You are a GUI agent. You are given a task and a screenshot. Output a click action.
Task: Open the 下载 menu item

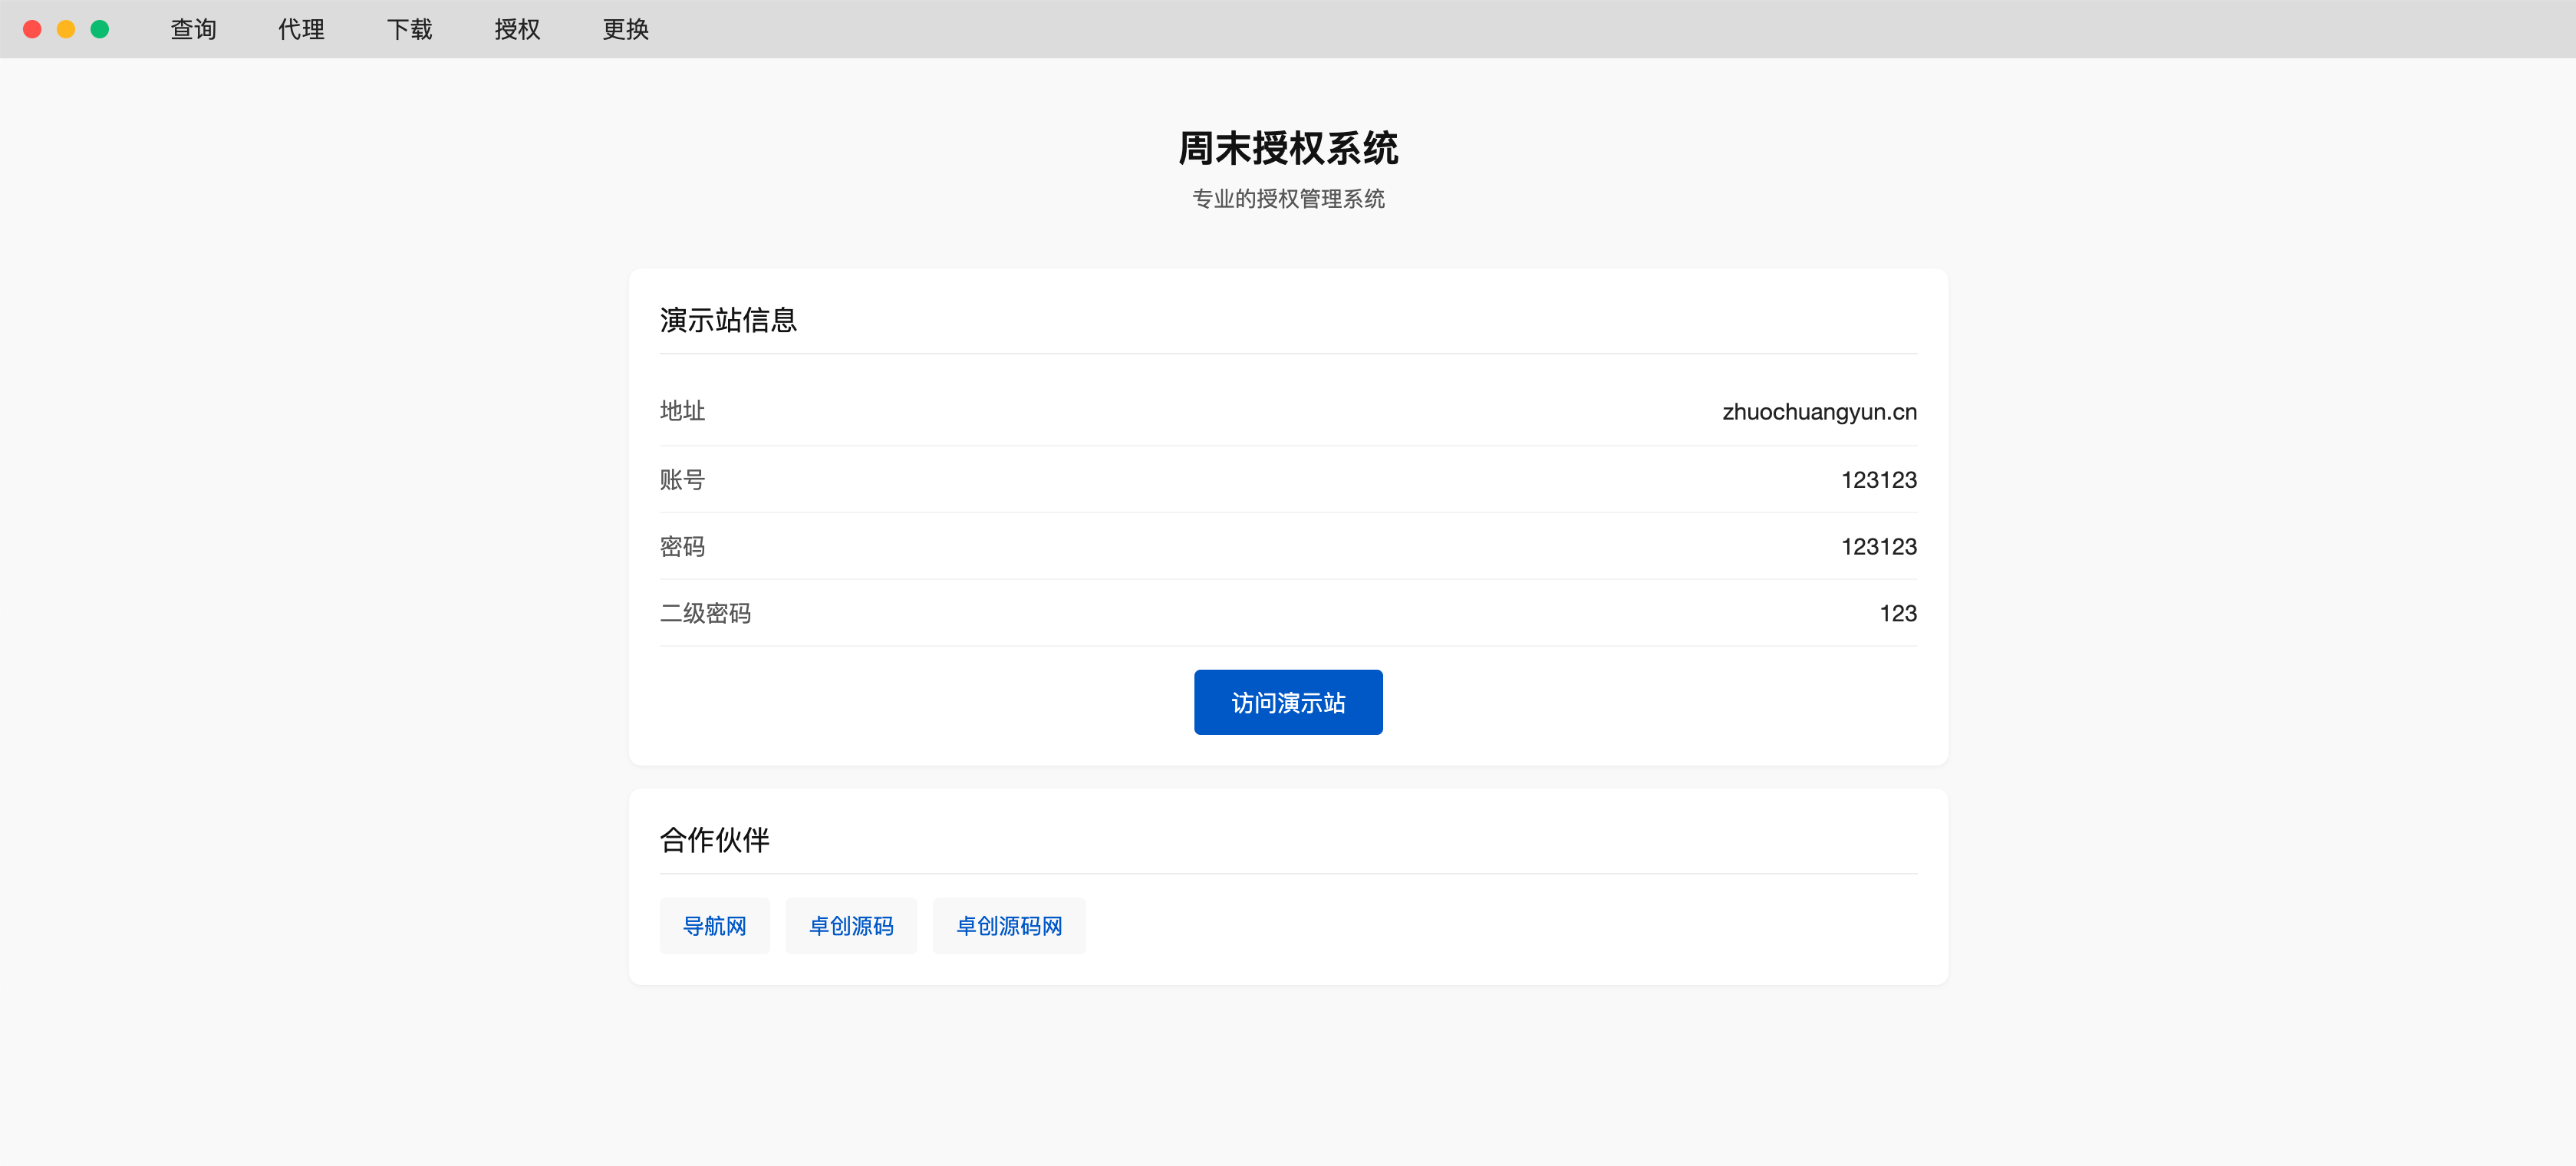pos(409,29)
